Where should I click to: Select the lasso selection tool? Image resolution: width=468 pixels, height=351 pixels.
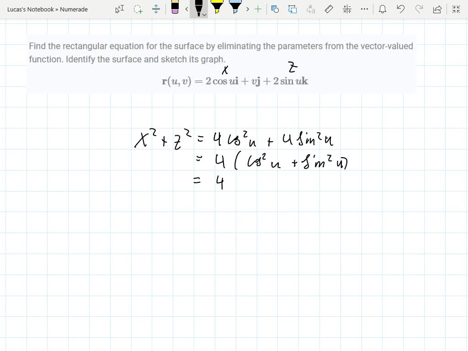click(x=138, y=9)
